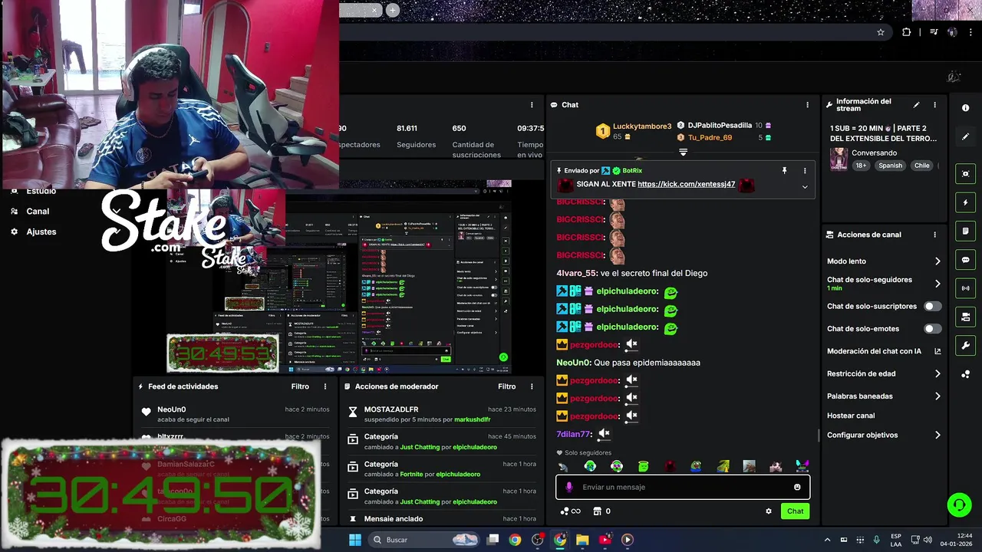Open browser extensions puzzle icon

(907, 32)
